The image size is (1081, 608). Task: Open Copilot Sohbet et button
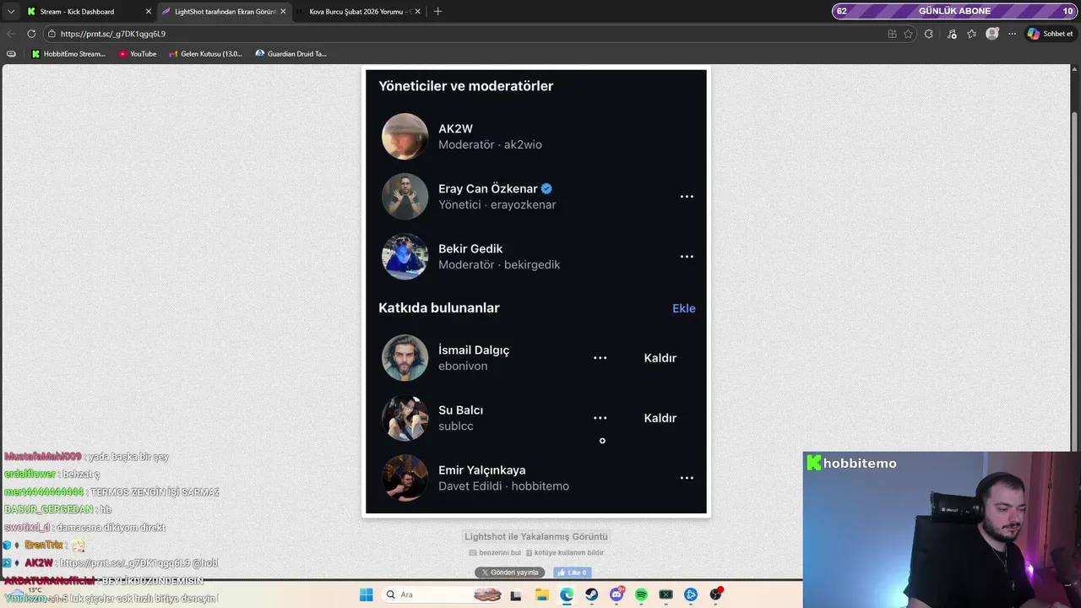click(x=1050, y=34)
